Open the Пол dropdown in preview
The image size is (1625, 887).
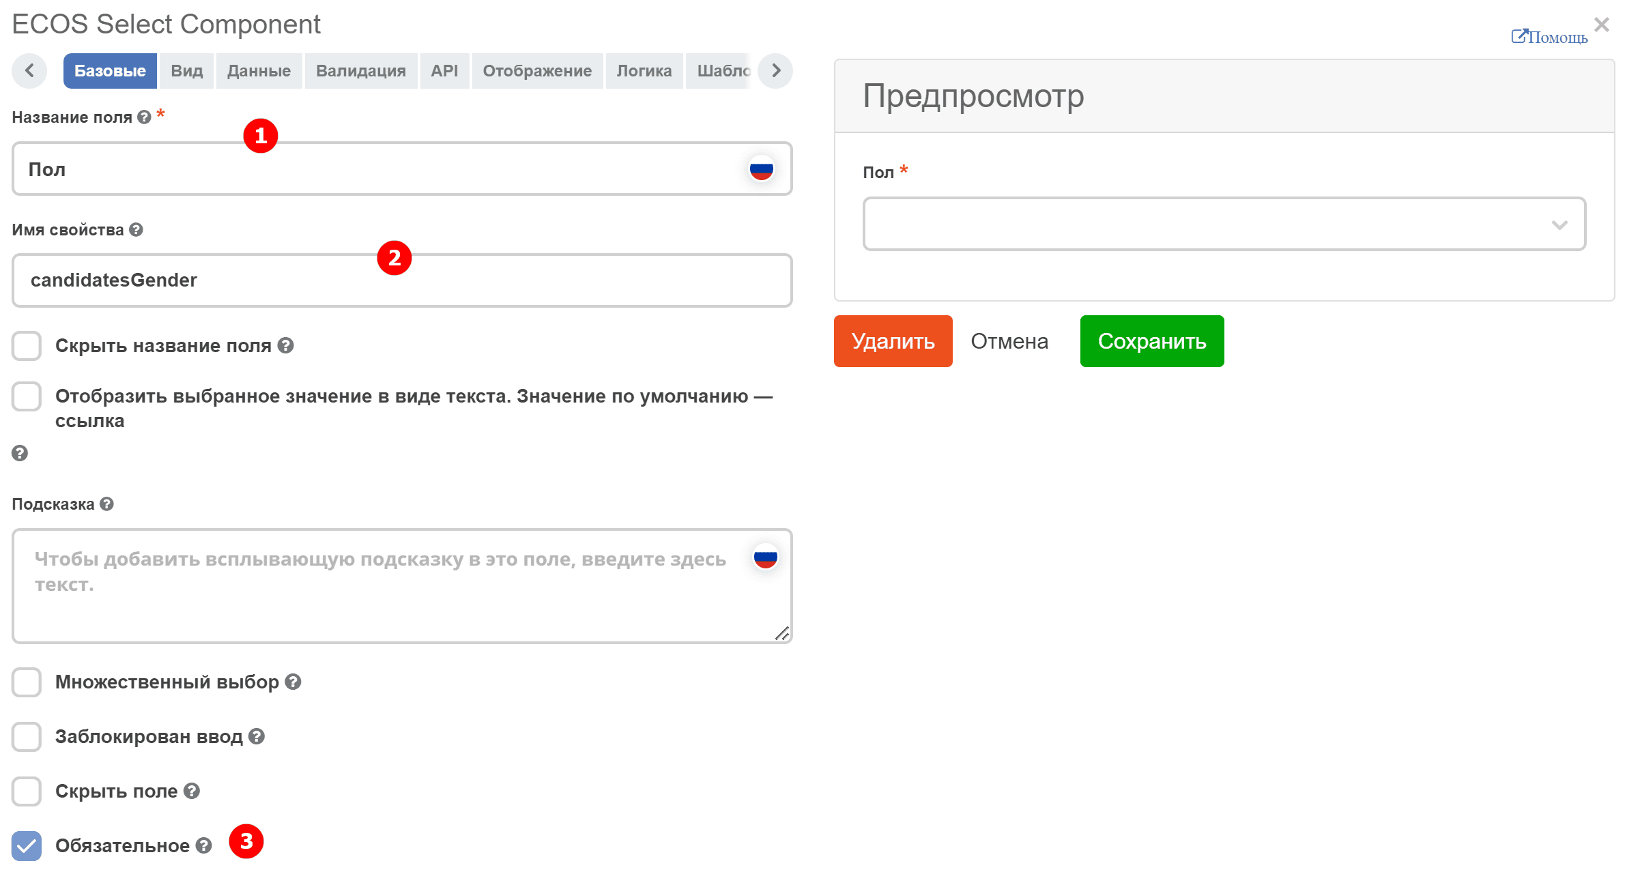pos(1224,224)
